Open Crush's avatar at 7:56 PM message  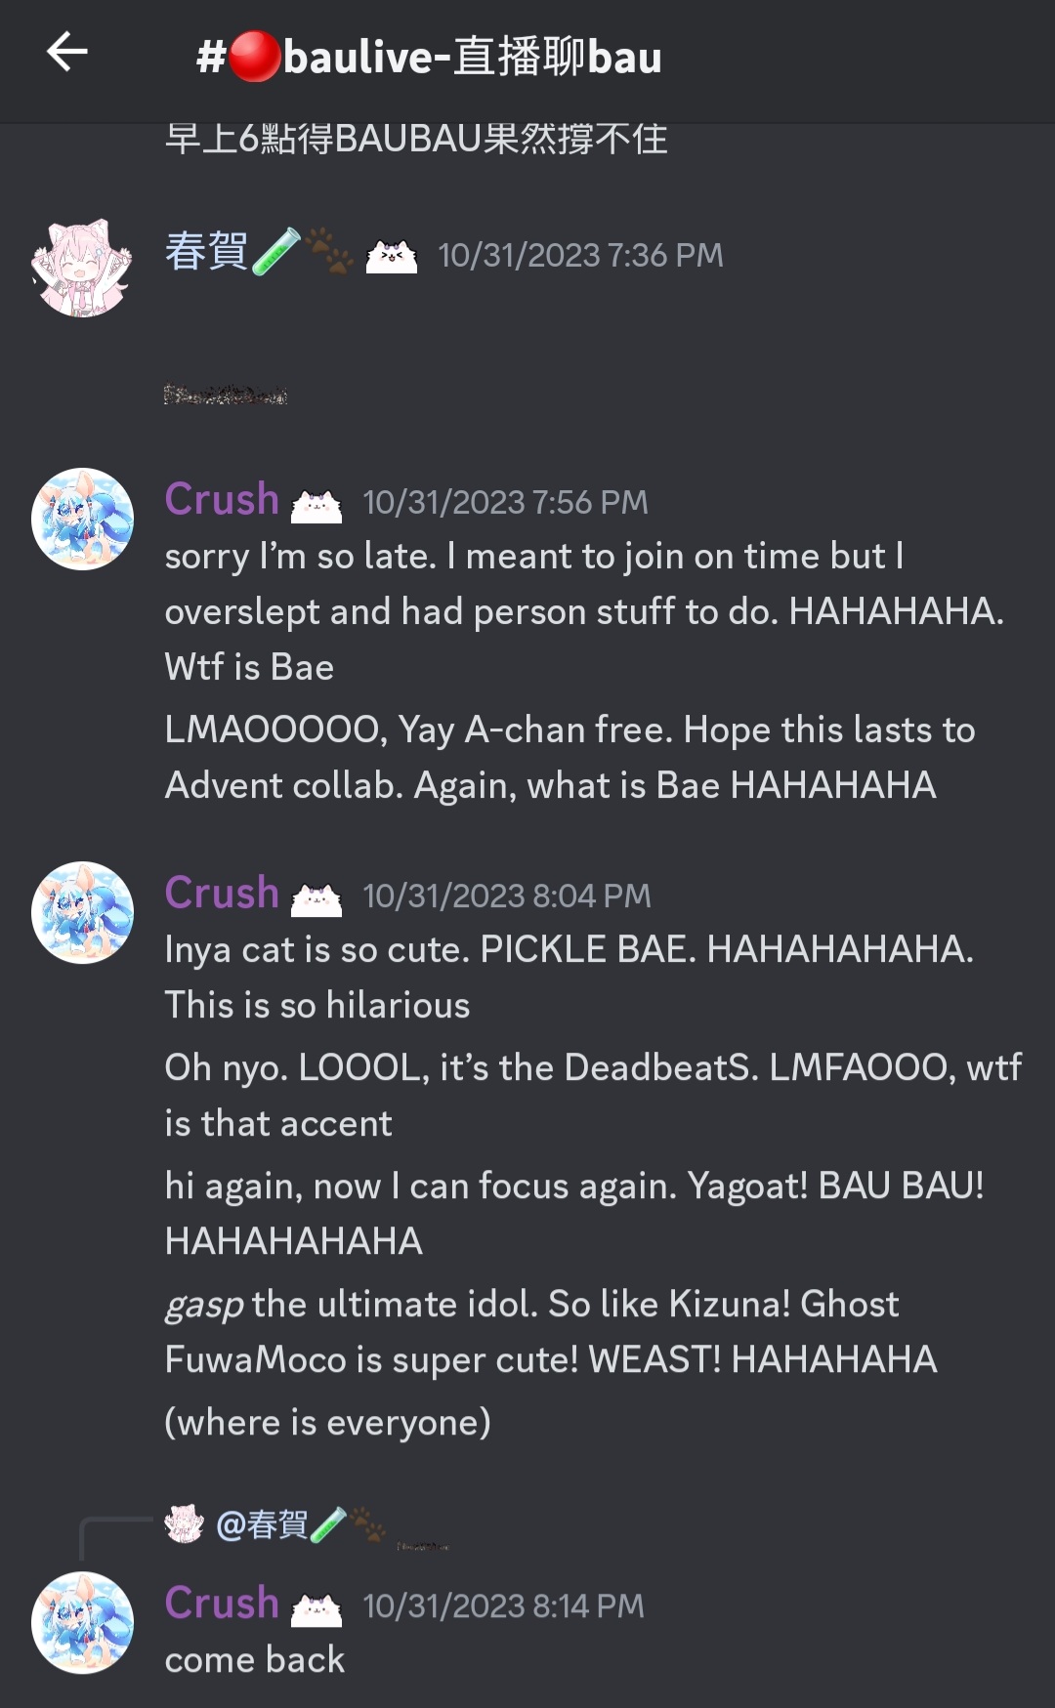(82, 519)
